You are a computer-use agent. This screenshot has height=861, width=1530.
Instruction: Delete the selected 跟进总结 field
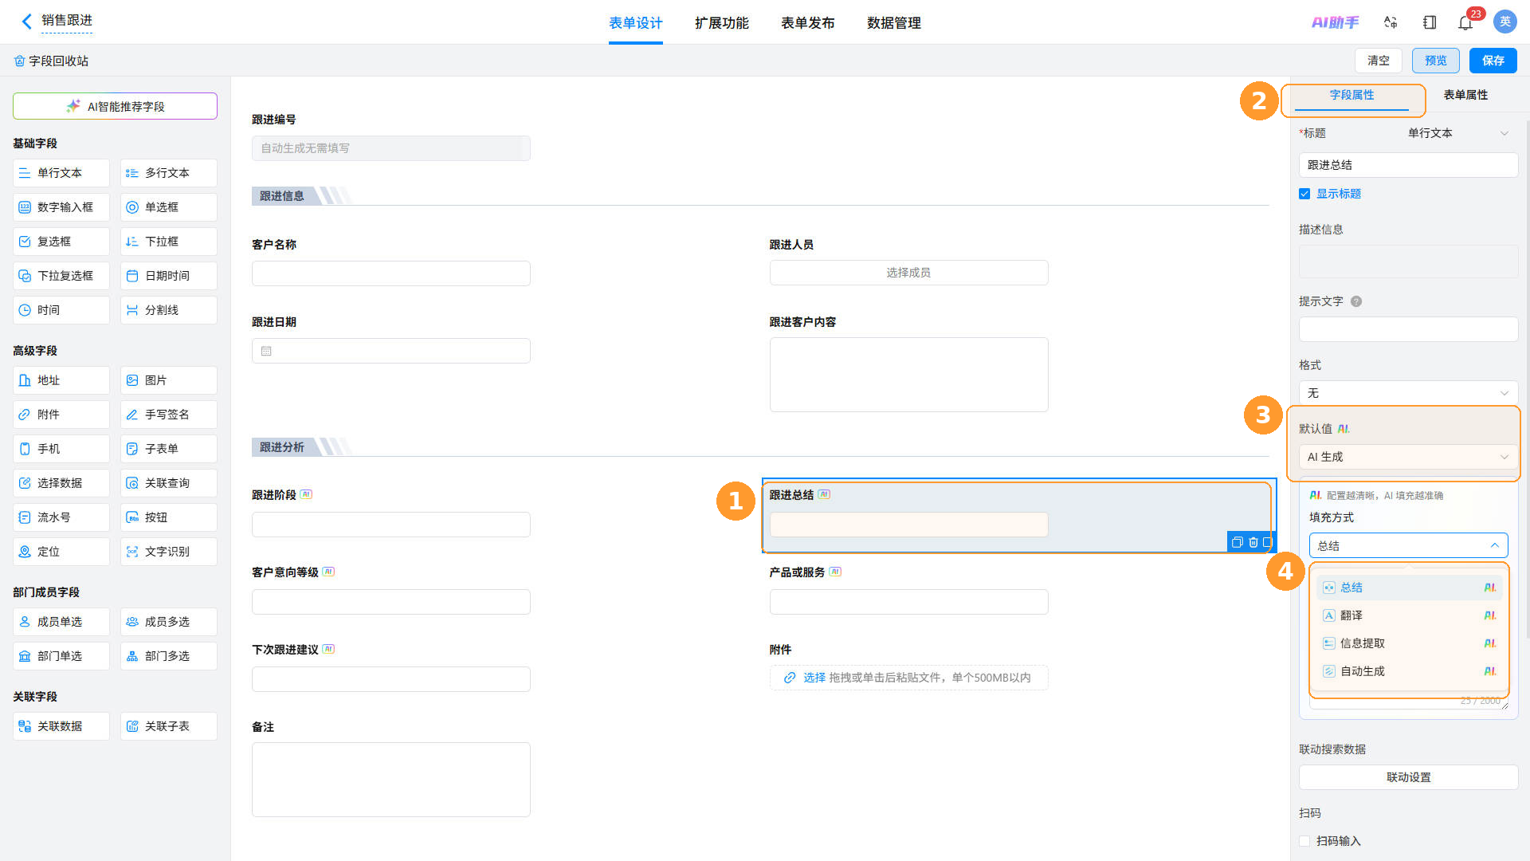coord(1253,542)
